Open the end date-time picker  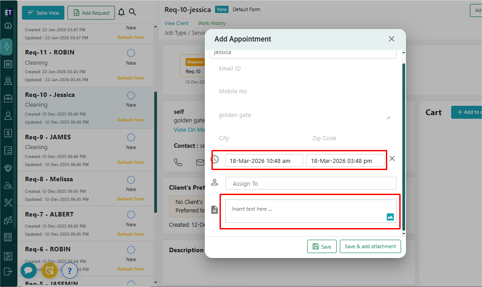click(345, 161)
